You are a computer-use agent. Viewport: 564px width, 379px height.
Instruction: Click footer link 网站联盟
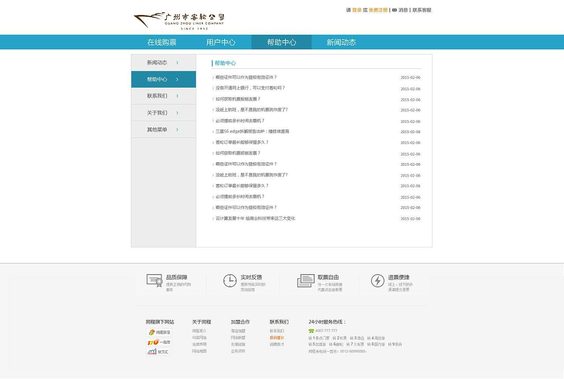click(x=238, y=338)
